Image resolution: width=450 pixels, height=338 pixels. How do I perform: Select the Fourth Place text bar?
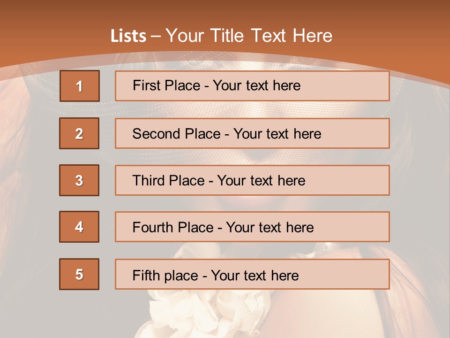252,227
